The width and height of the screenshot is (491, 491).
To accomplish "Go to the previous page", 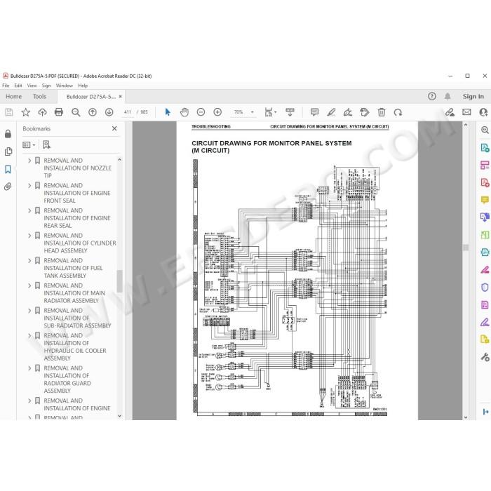I will (93, 112).
